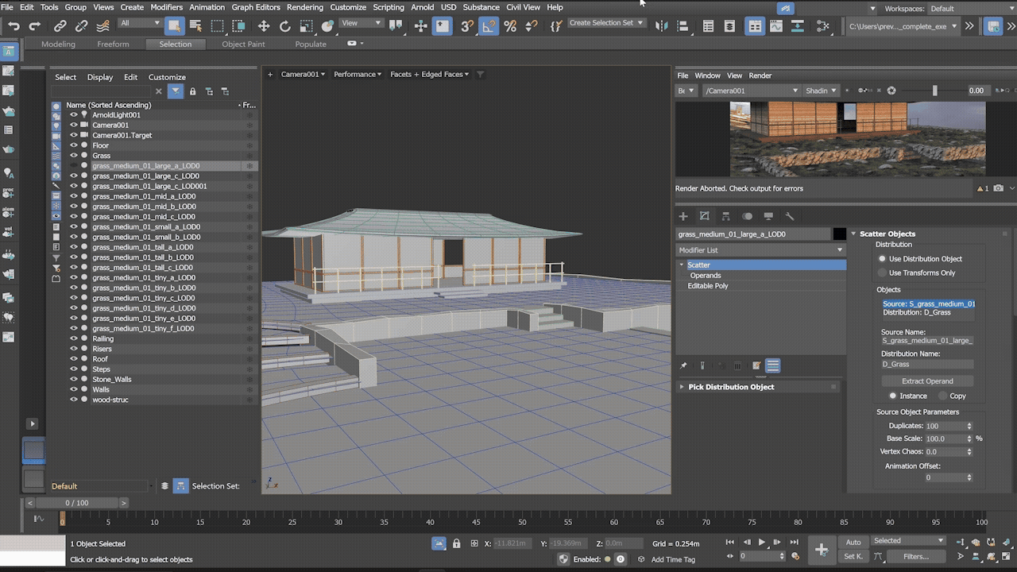Click the Mirror tool icon
Viewport: 1017px width, 572px height.
661,26
